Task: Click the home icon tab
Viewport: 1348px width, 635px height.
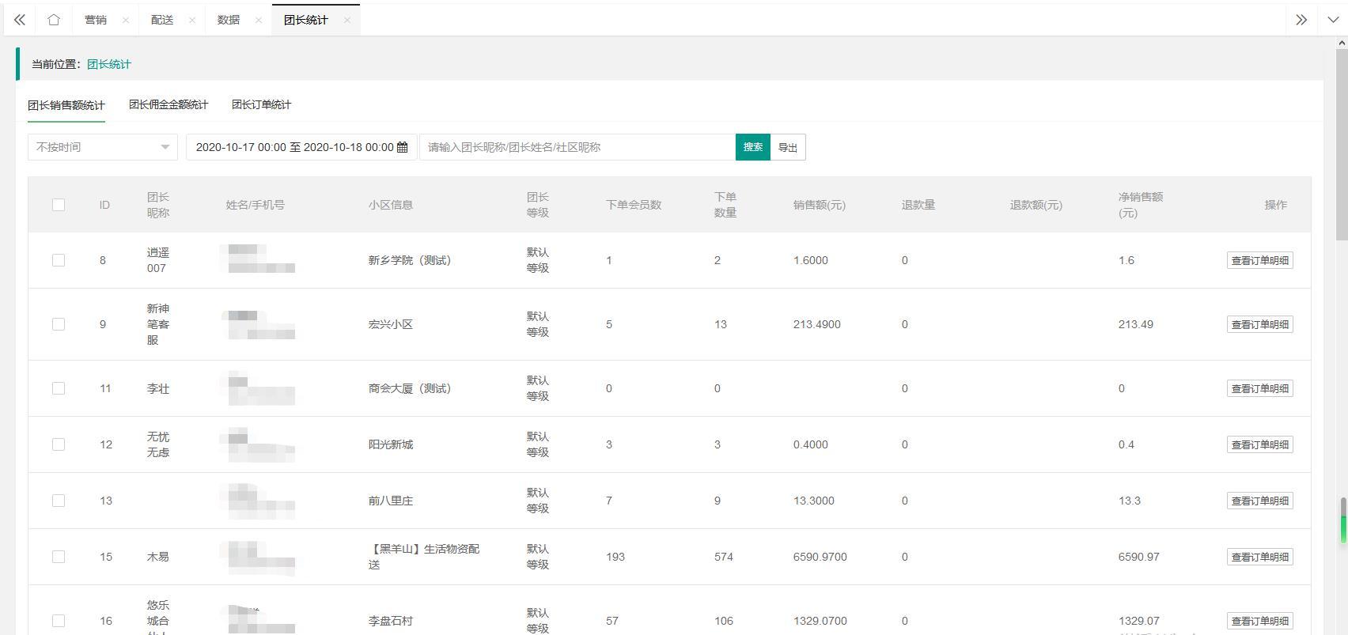Action: [x=54, y=20]
